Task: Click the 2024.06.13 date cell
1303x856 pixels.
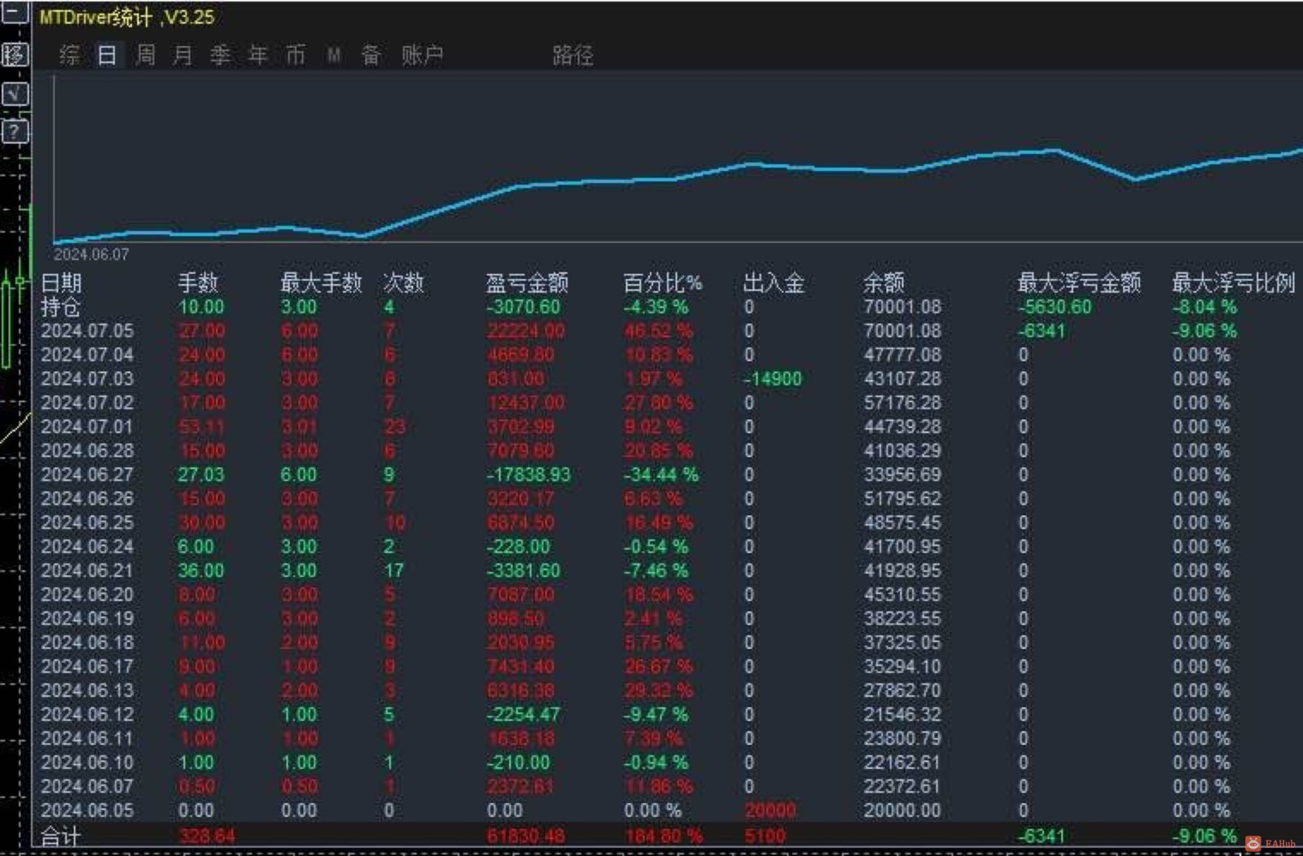Action: click(x=87, y=691)
